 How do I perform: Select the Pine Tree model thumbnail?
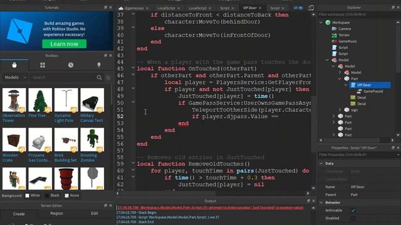(40, 100)
